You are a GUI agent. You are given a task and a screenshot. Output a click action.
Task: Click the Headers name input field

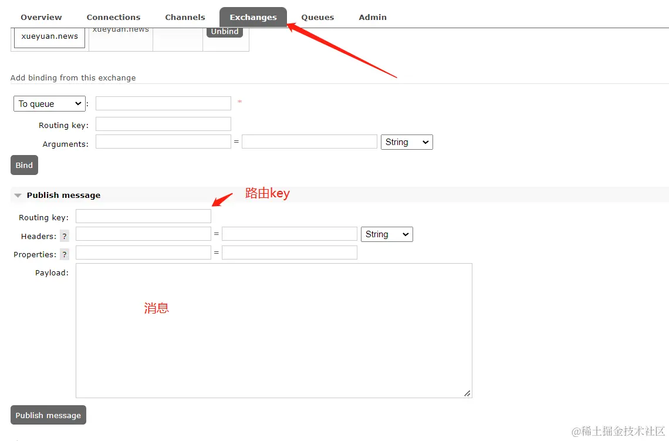[x=143, y=234]
